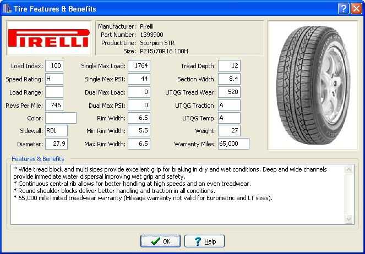Click the empty Color field

[x=61, y=118]
